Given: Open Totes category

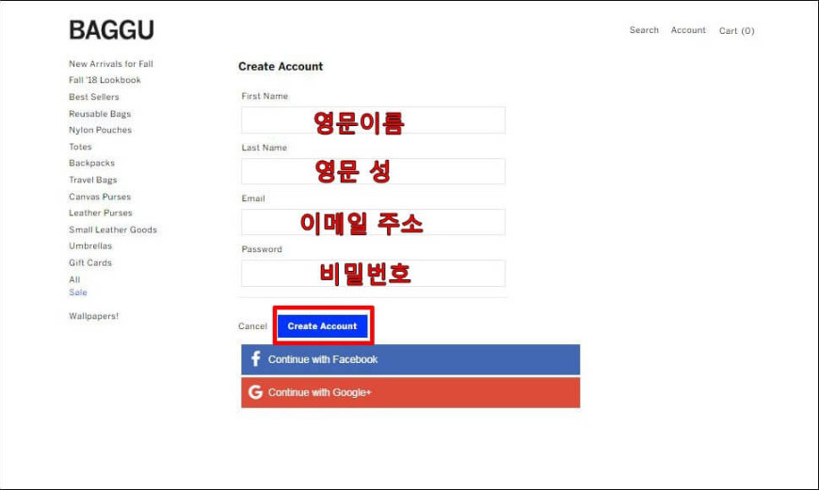Looking at the screenshot, I should coord(80,147).
